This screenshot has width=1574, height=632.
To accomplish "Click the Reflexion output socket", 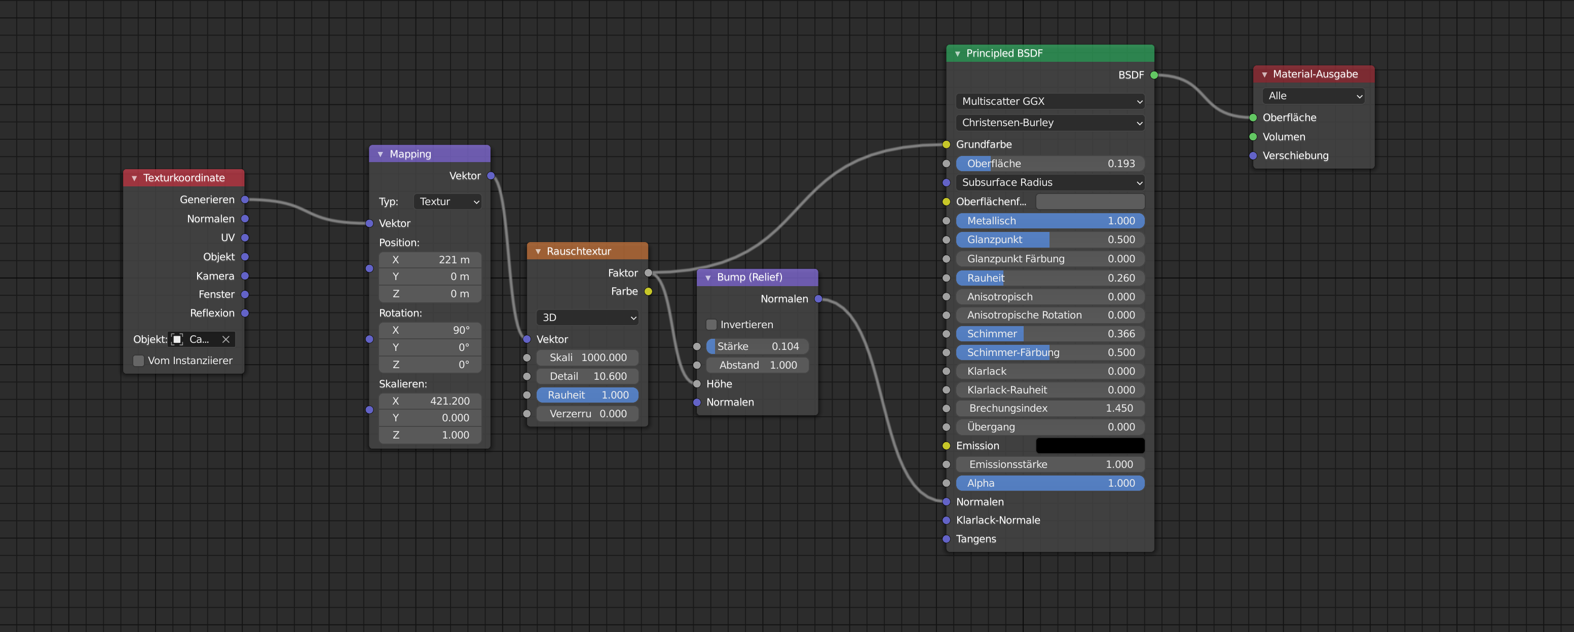I will point(245,313).
